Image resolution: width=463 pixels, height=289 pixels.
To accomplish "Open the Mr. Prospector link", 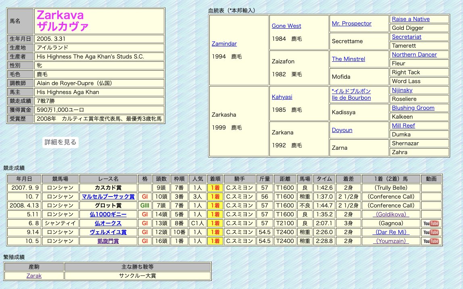I will [x=351, y=23].
